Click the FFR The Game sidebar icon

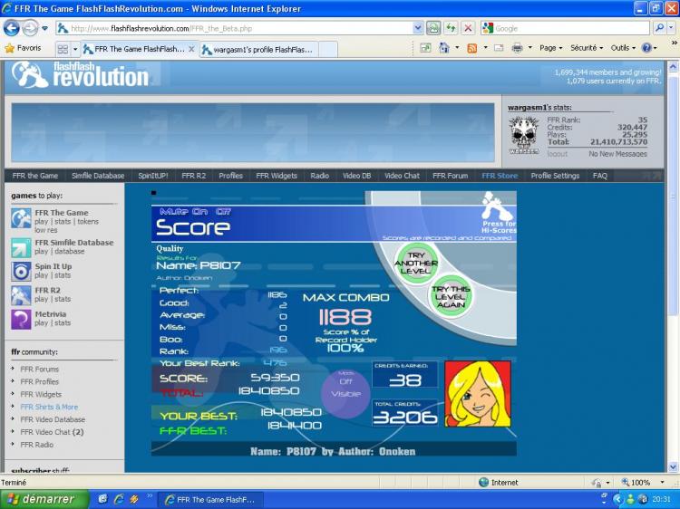tap(21, 218)
